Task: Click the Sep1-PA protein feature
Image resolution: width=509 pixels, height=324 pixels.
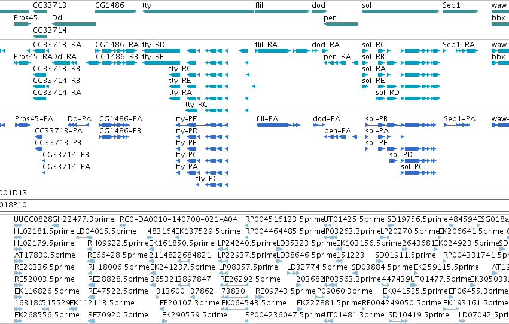Action: pos(457,125)
